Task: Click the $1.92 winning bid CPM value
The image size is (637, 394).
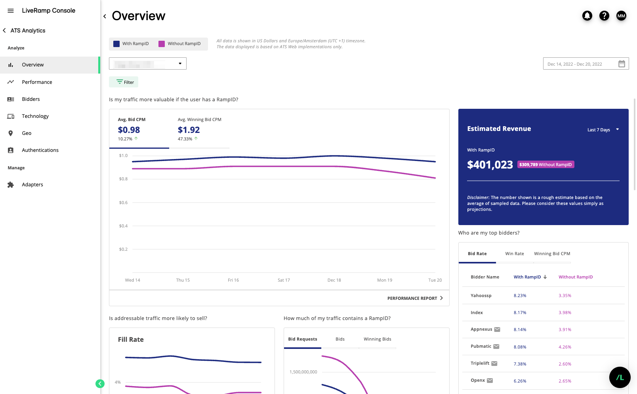Action: (x=189, y=130)
